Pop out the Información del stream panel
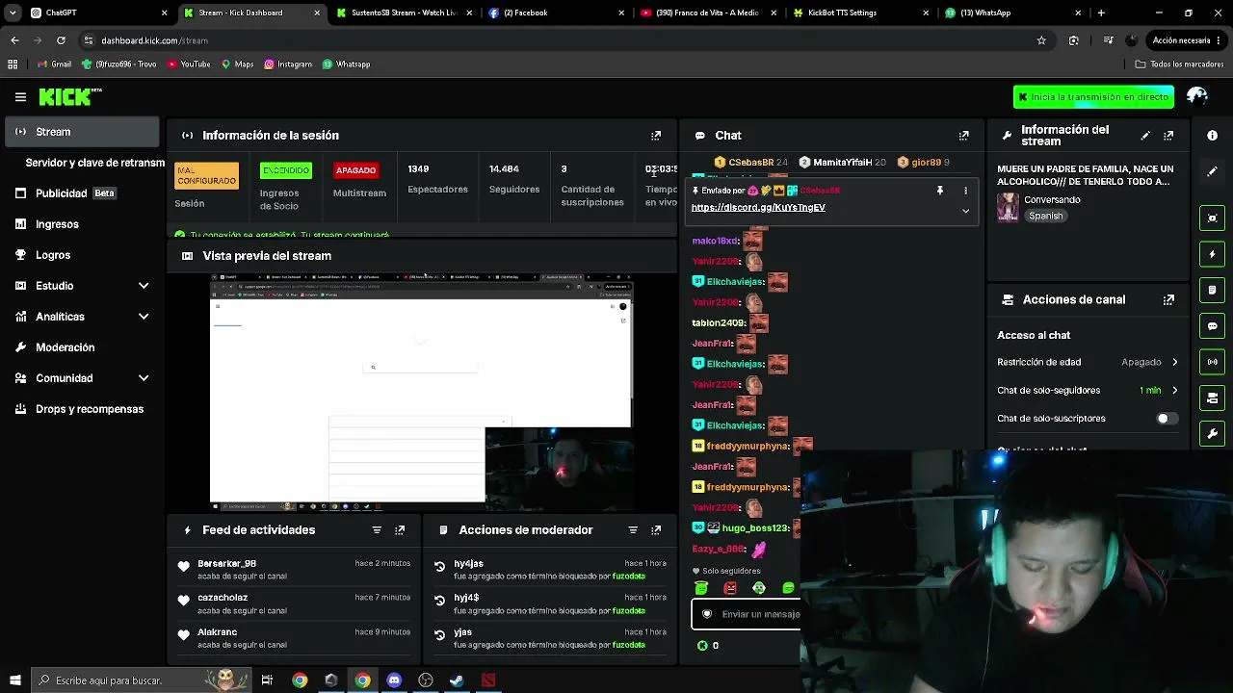1233x693 pixels. click(1168, 136)
